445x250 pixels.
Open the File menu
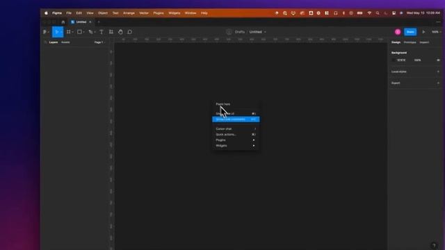pos(69,13)
